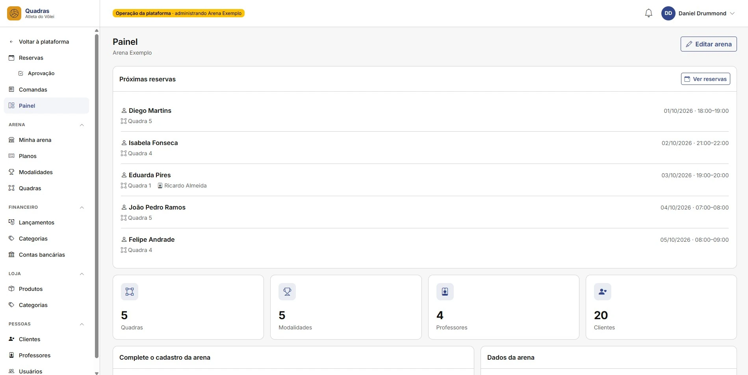Click the Quadras volleyball logo icon

coord(14,13)
